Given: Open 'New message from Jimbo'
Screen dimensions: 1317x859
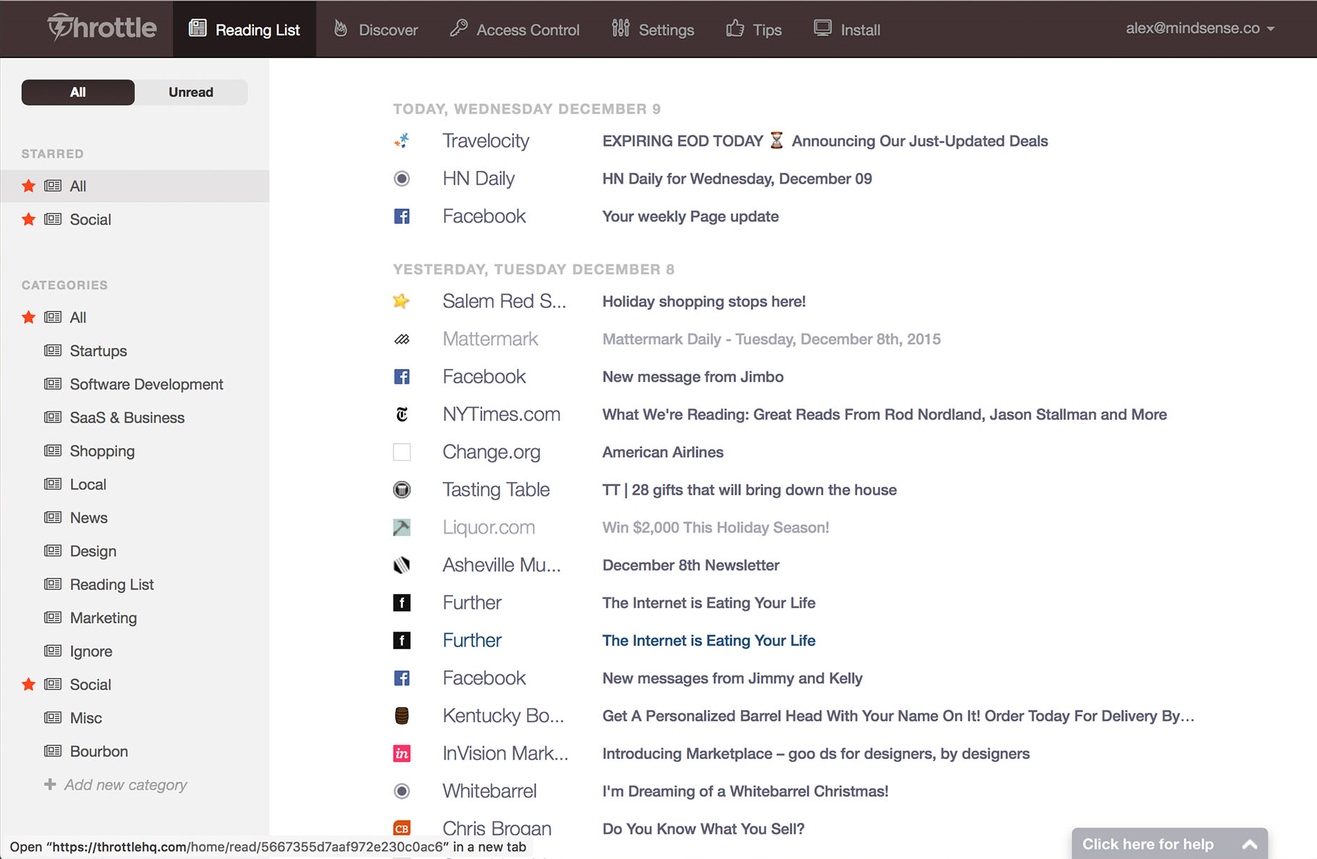Looking at the screenshot, I should 692,376.
